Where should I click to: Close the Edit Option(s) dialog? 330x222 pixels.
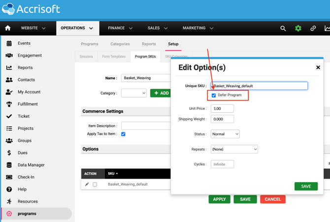(318, 67)
